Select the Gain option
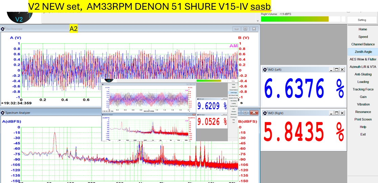 tap(362, 97)
